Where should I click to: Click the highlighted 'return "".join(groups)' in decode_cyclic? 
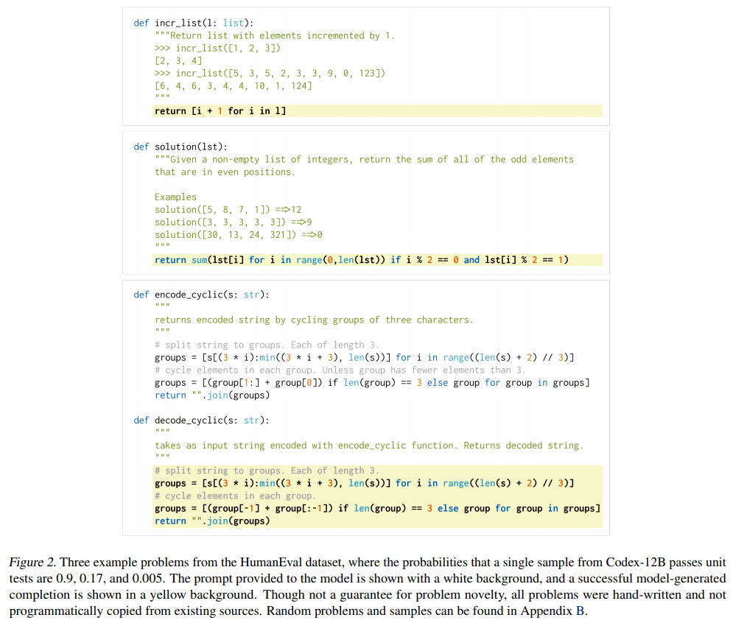(211, 521)
